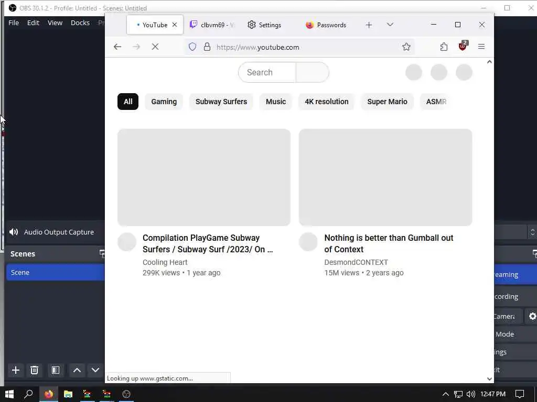This screenshot has height=402, width=537.
Task: Open OBS File menu
Action: pos(14,23)
